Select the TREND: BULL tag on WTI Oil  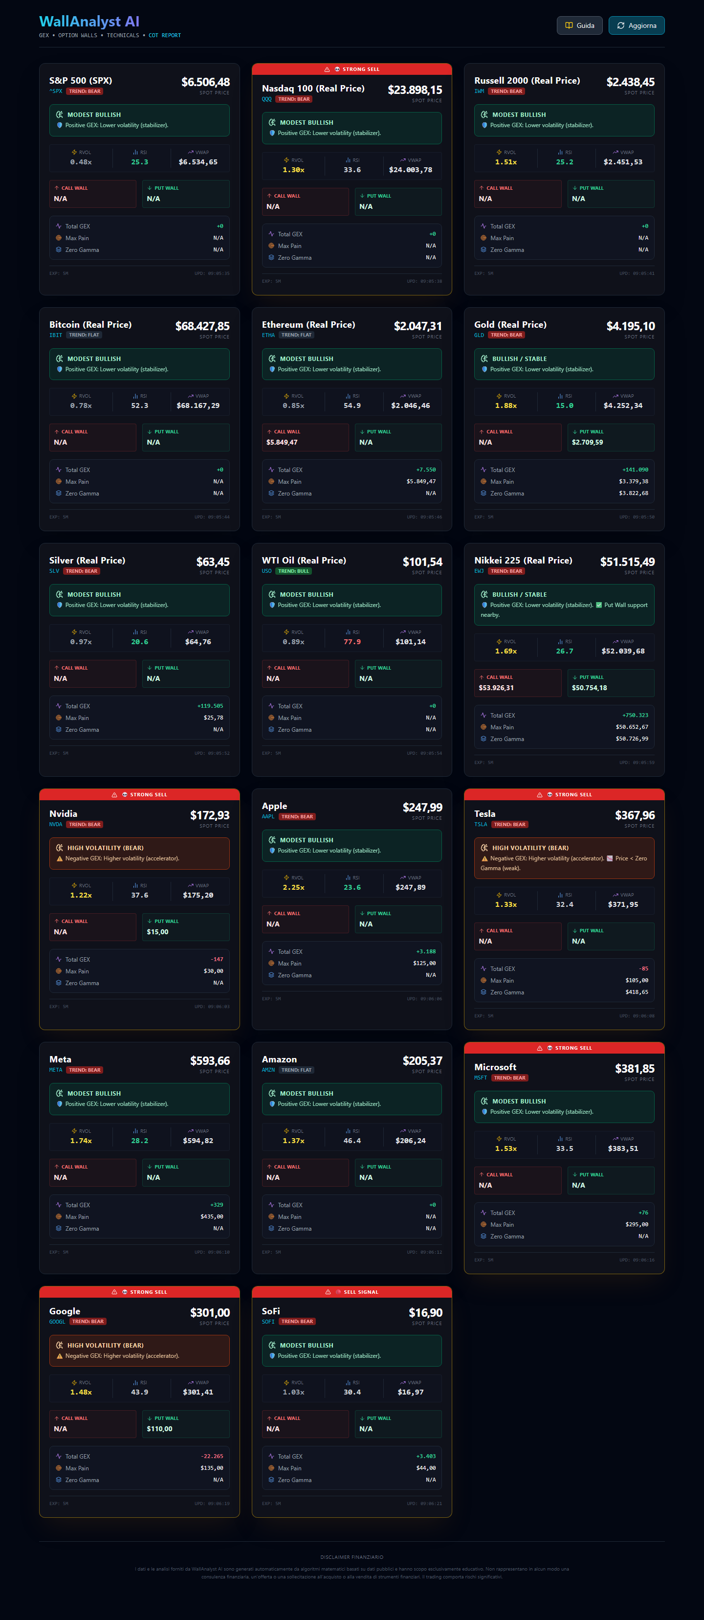293,571
